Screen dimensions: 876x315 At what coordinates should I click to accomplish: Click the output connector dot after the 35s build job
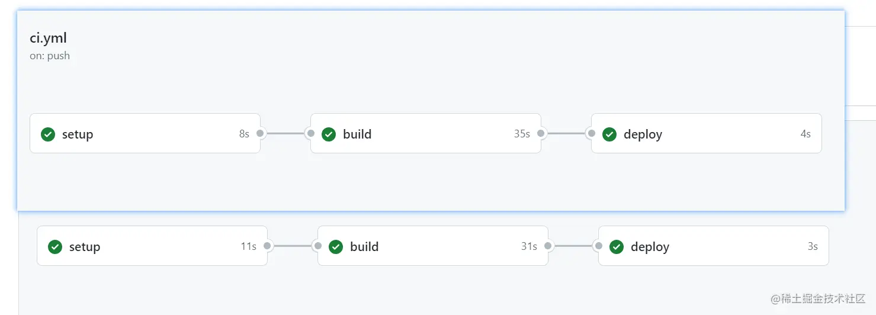(541, 133)
